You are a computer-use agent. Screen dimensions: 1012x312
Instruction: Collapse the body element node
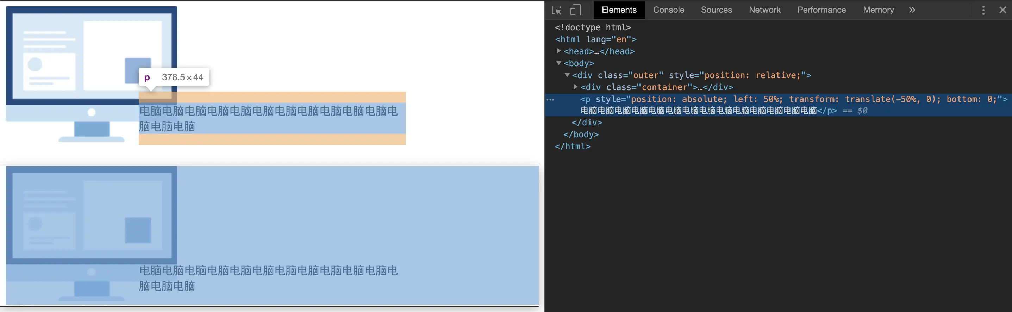[x=559, y=63]
